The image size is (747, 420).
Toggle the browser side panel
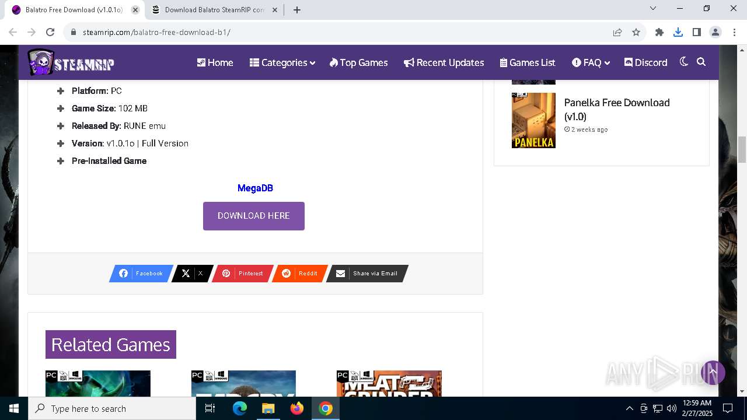(x=697, y=32)
